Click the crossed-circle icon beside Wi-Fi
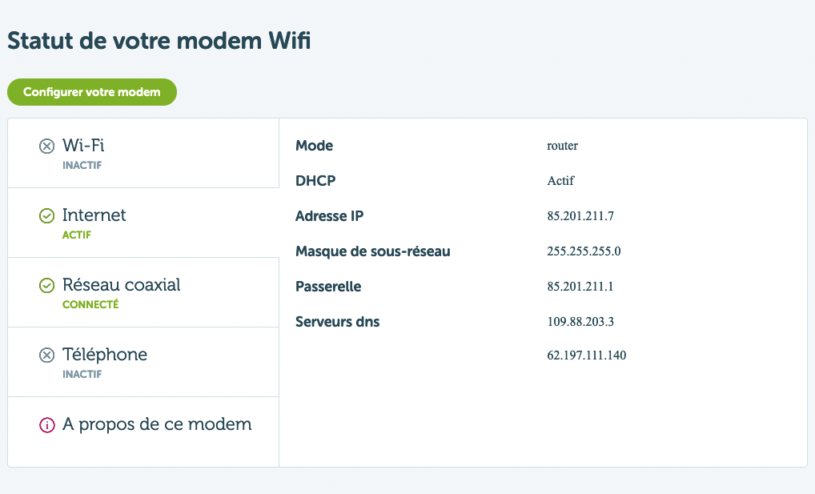 click(46, 147)
